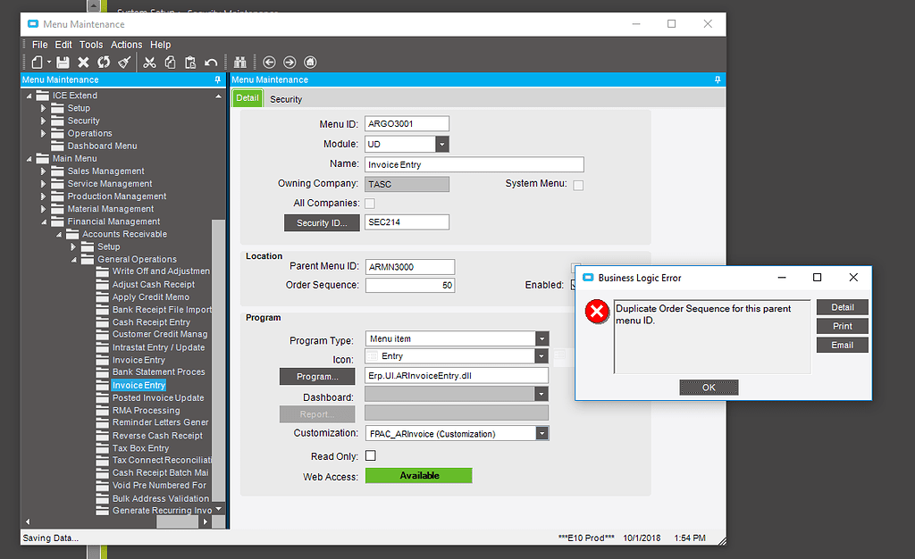Toggle the Read Only checkbox
915x559 pixels.
(x=369, y=455)
